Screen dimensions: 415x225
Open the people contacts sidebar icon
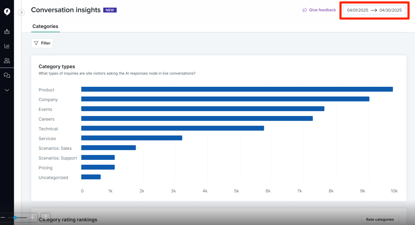click(7, 61)
